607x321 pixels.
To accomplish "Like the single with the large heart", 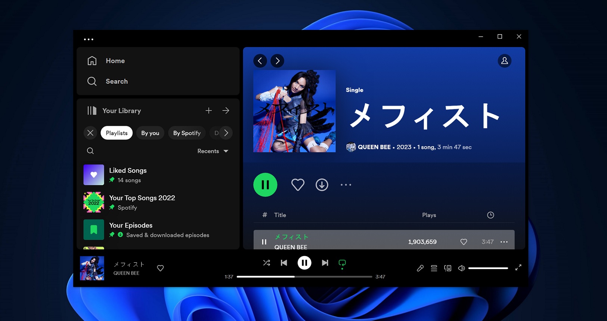I will point(298,185).
